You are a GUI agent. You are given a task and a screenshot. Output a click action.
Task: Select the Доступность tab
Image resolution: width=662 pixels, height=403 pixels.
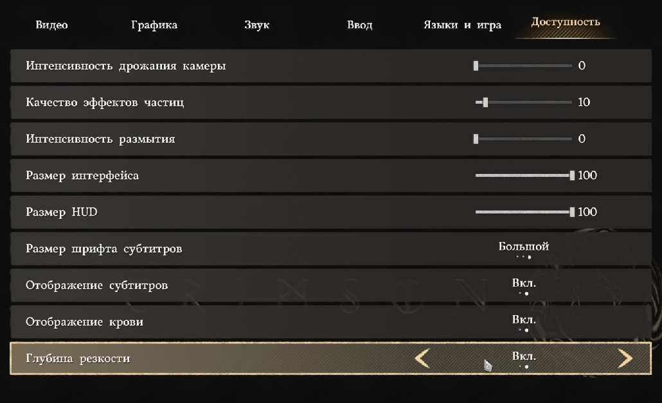(566, 22)
